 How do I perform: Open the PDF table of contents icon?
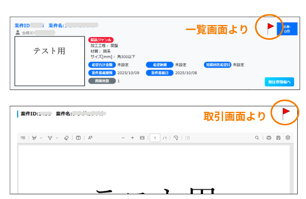click(x=23, y=138)
